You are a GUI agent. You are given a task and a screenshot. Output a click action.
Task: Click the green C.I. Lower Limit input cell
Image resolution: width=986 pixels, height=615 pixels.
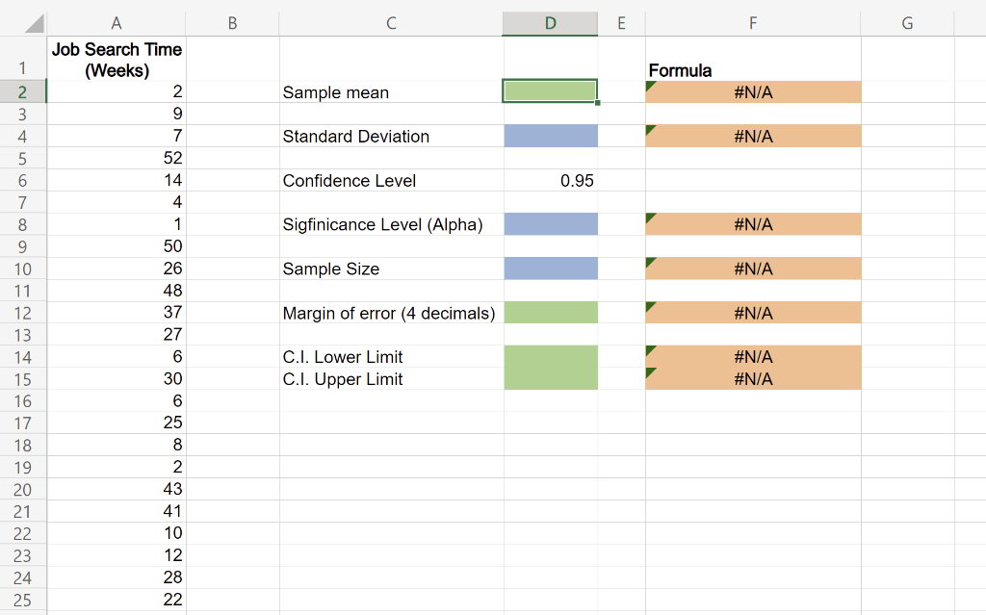click(x=550, y=356)
